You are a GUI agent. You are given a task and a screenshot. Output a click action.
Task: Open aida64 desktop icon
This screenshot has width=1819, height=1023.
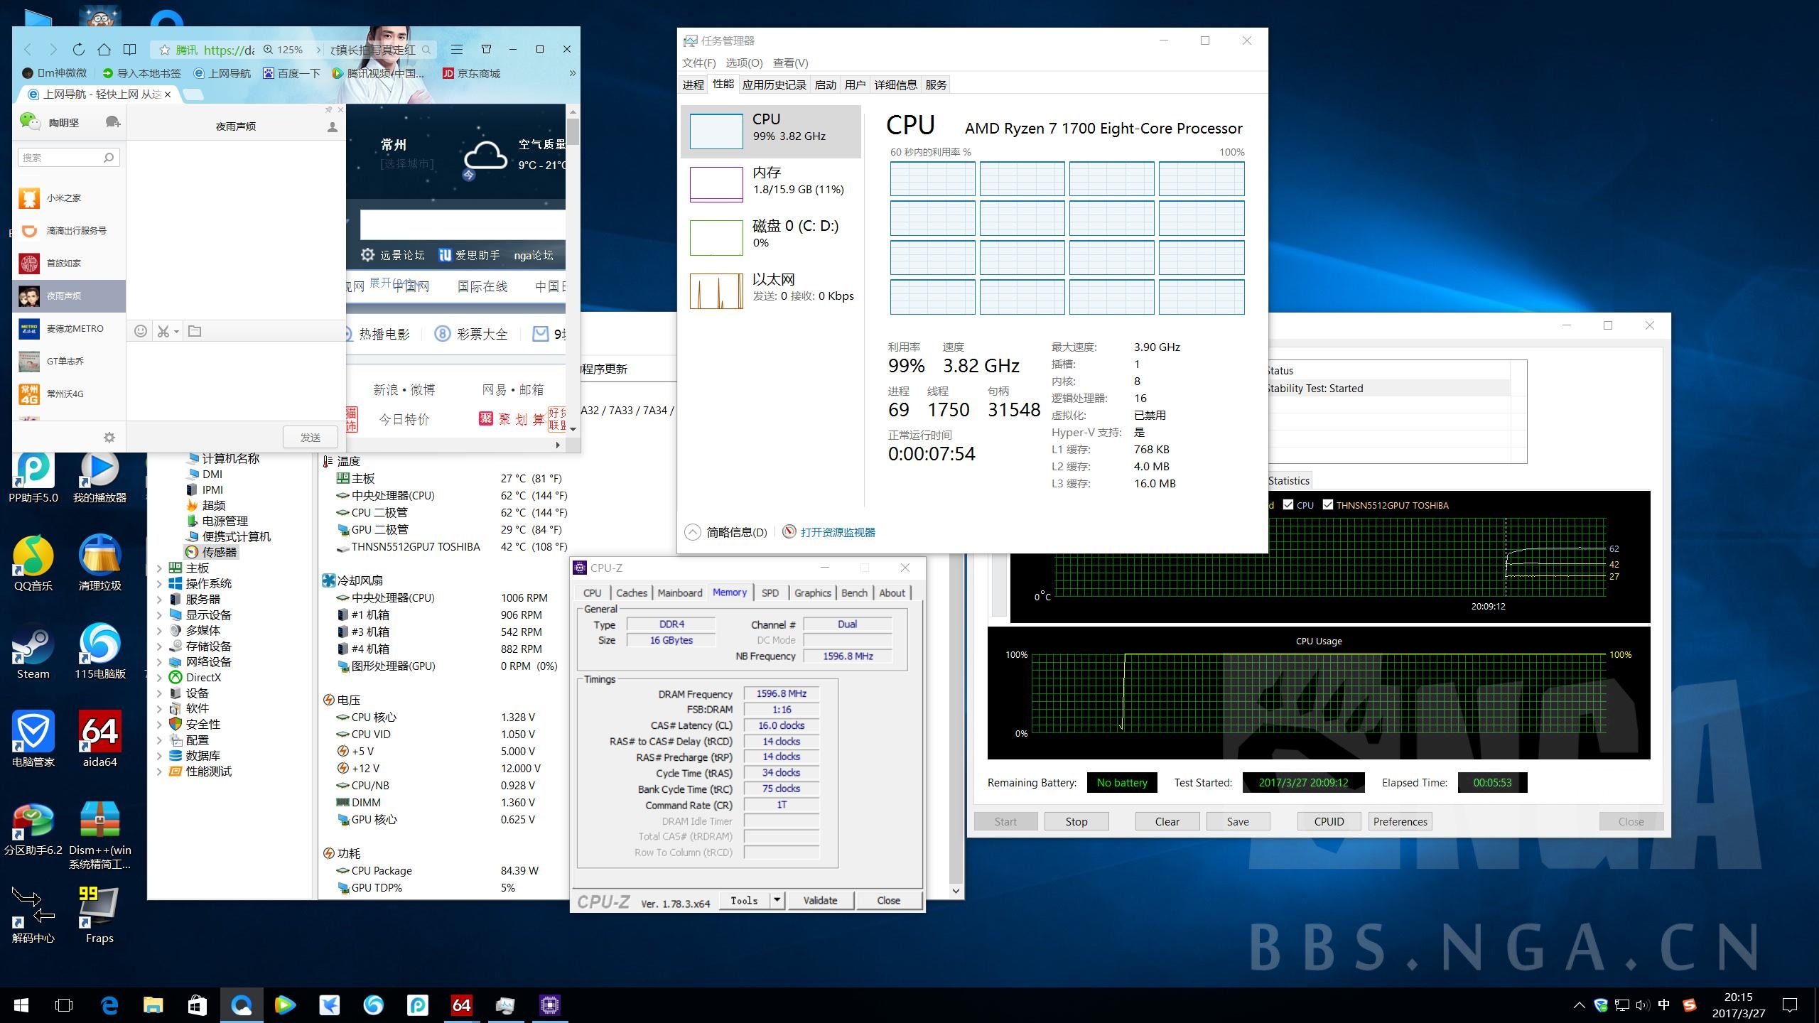click(99, 740)
